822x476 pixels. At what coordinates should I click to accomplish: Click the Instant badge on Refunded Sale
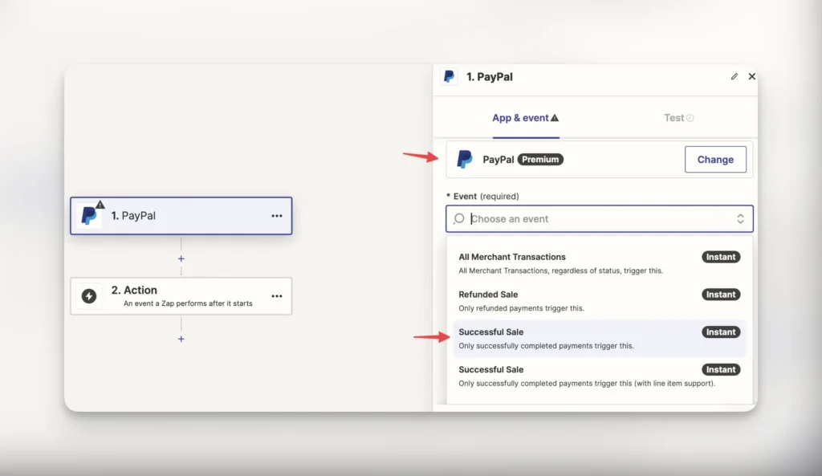click(721, 295)
